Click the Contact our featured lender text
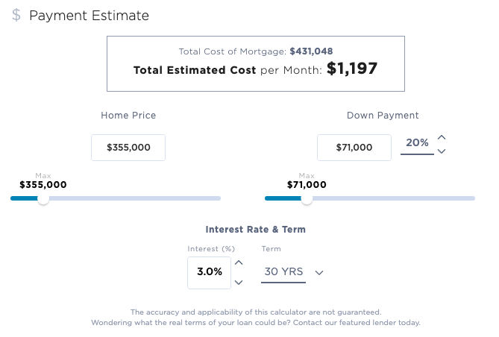The image size is (499, 337). tap(357, 323)
